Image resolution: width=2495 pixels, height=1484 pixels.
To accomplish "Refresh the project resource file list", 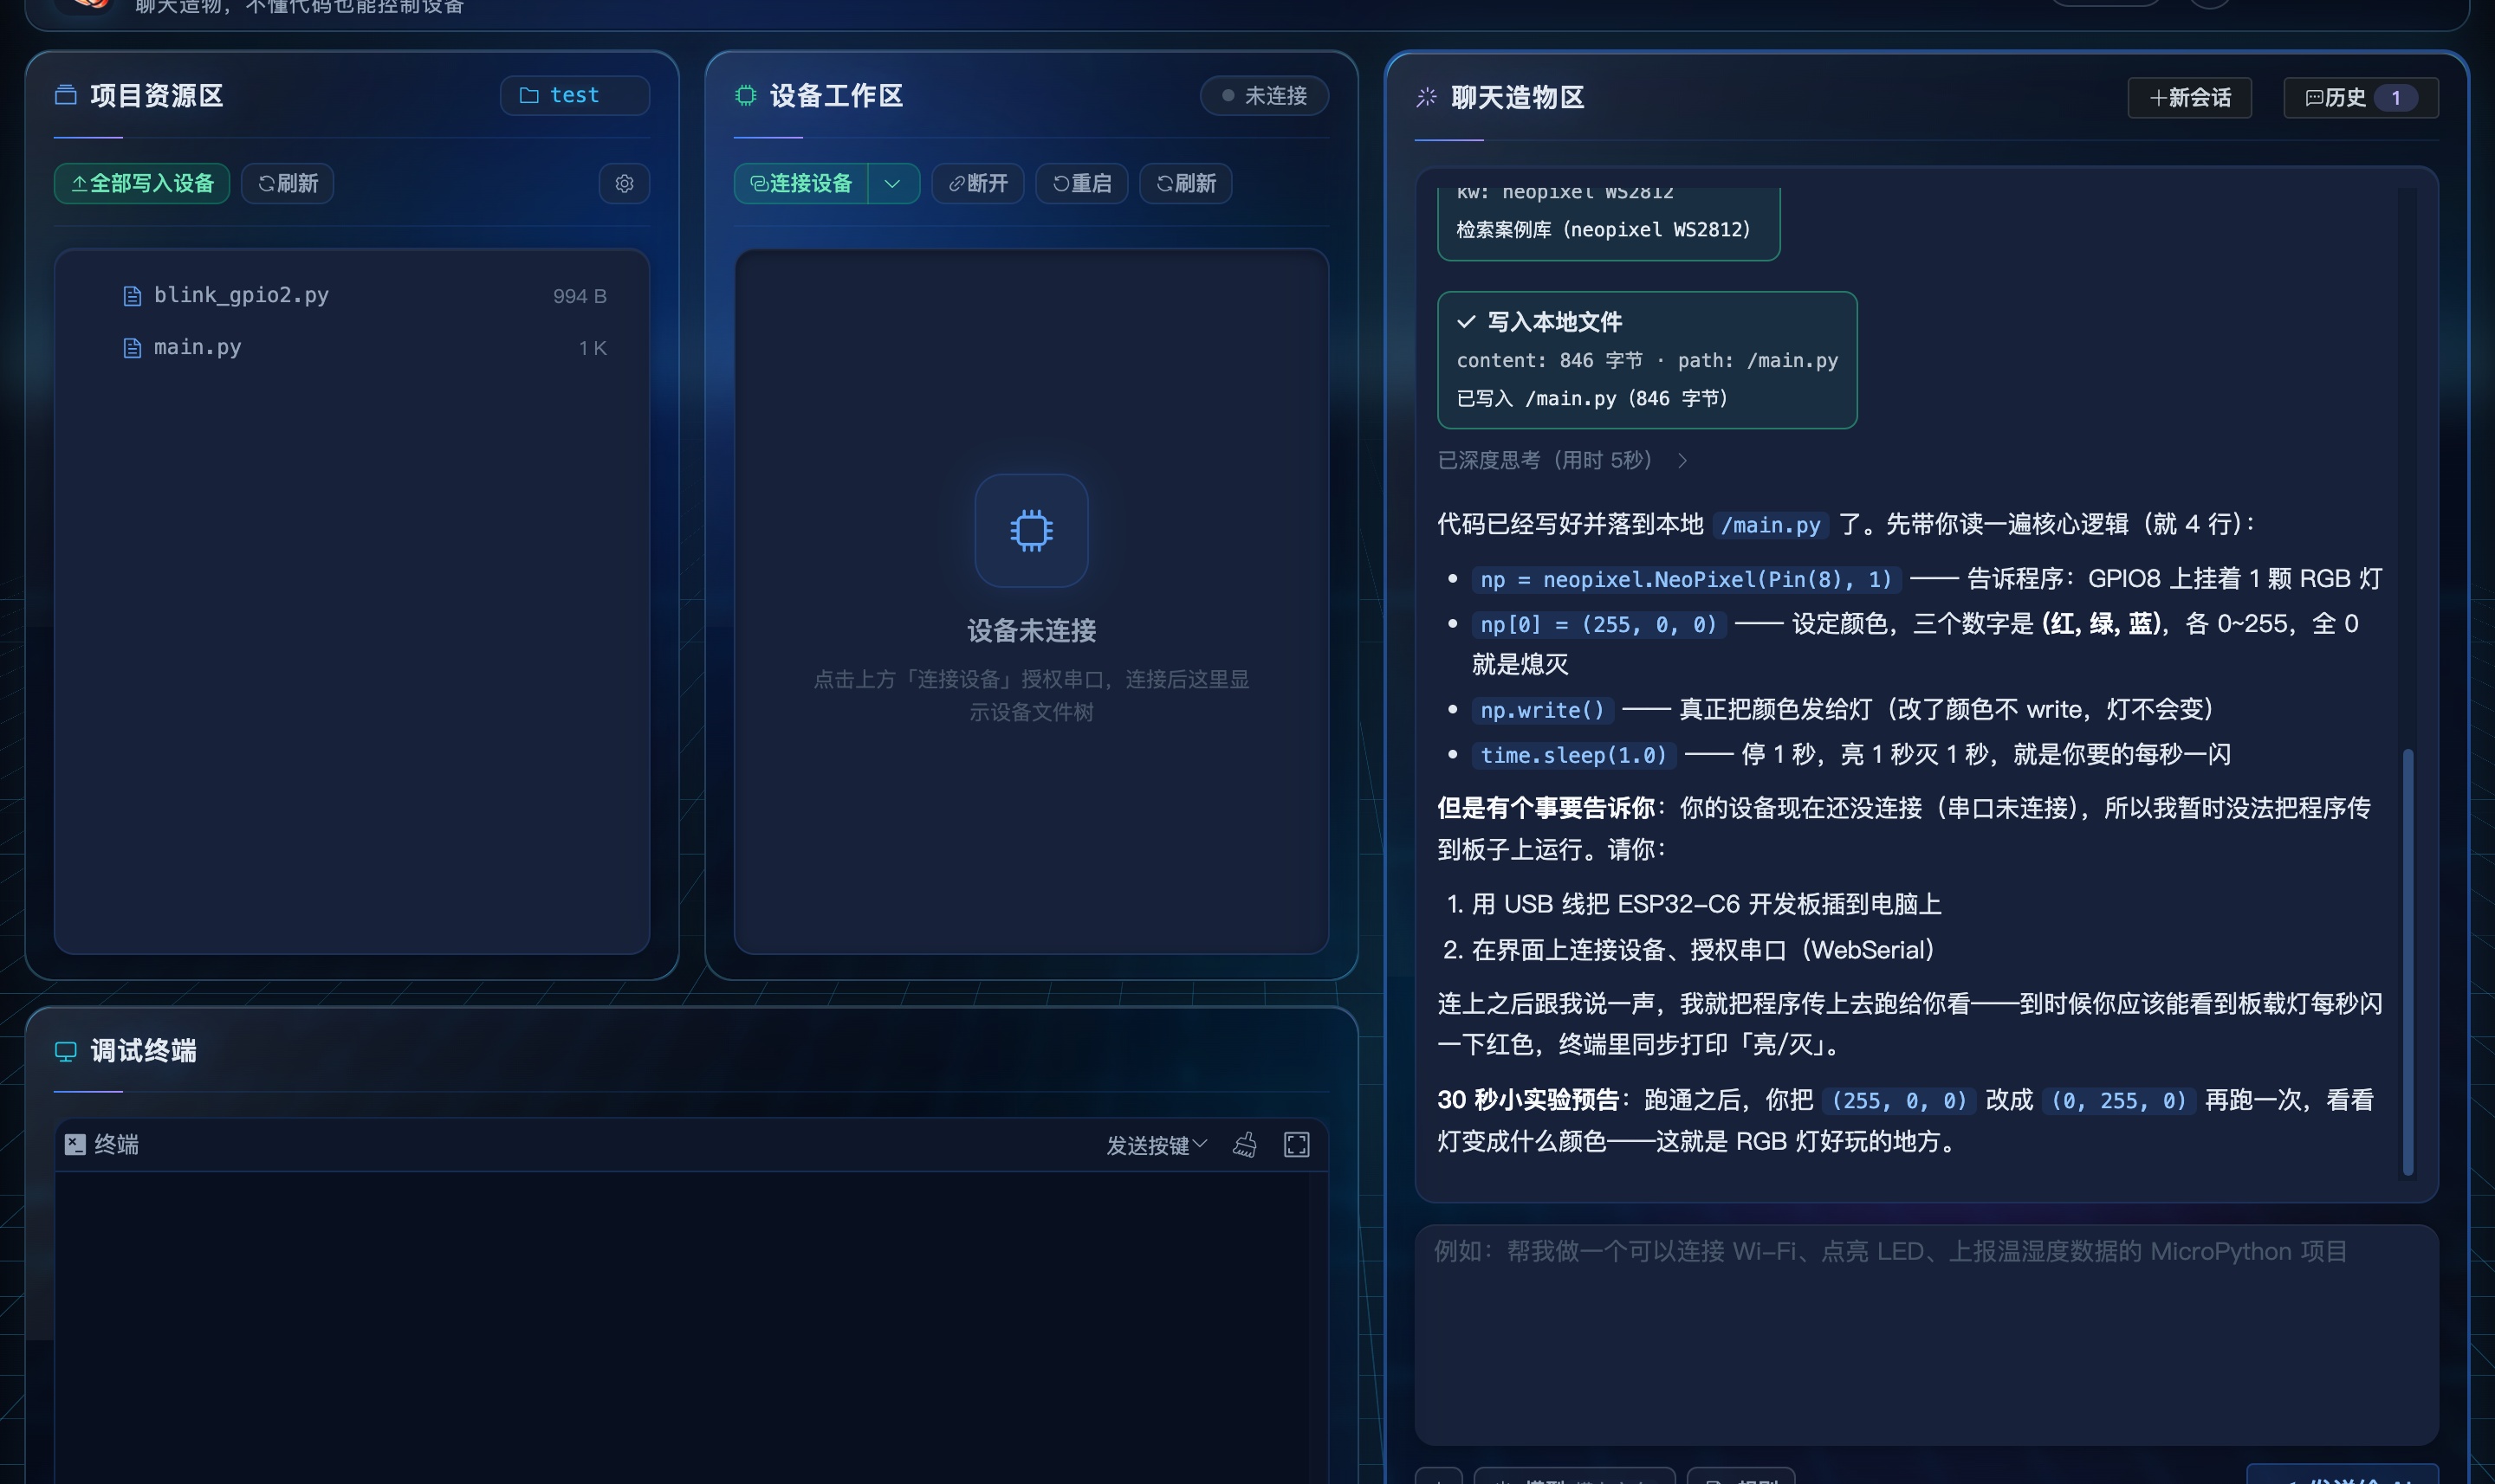I will (287, 183).
